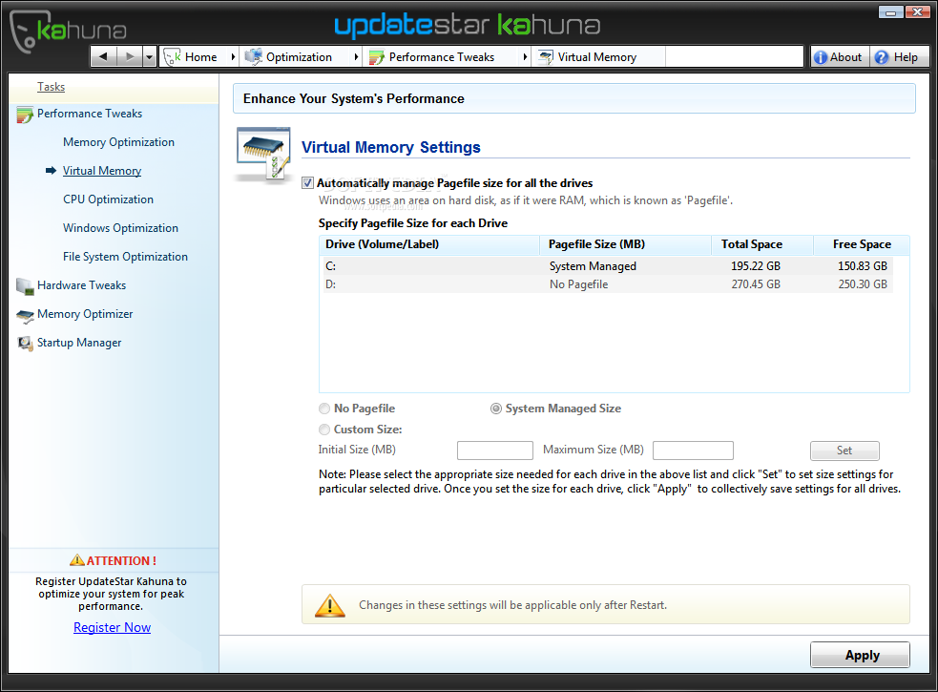The image size is (938, 692).
Task: Click the Help button text
Action: pyautogui.click(x=906, y=57)
